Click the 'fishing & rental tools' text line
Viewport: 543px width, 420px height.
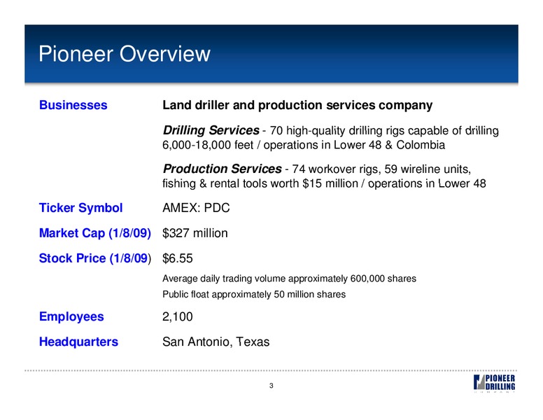pyautogui.click(x=324, y=183)
